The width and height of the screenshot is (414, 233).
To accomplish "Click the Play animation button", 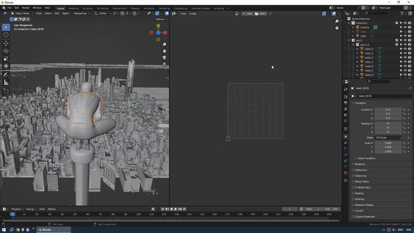I will tap(175, 209).
